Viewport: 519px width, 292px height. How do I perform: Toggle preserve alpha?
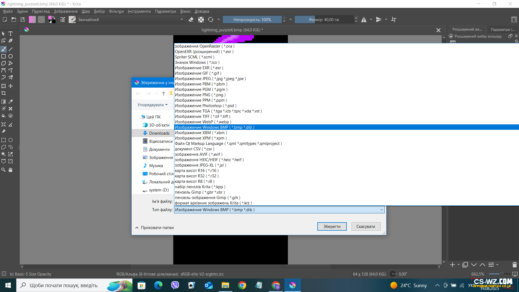point(201,19)
